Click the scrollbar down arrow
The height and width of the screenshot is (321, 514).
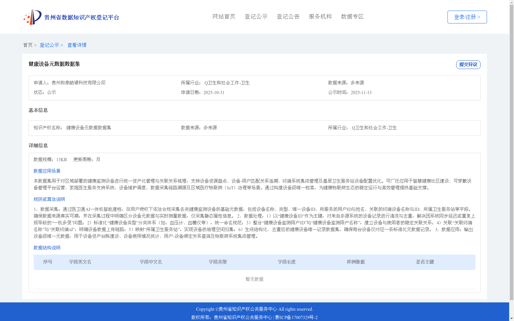(511, 318)
